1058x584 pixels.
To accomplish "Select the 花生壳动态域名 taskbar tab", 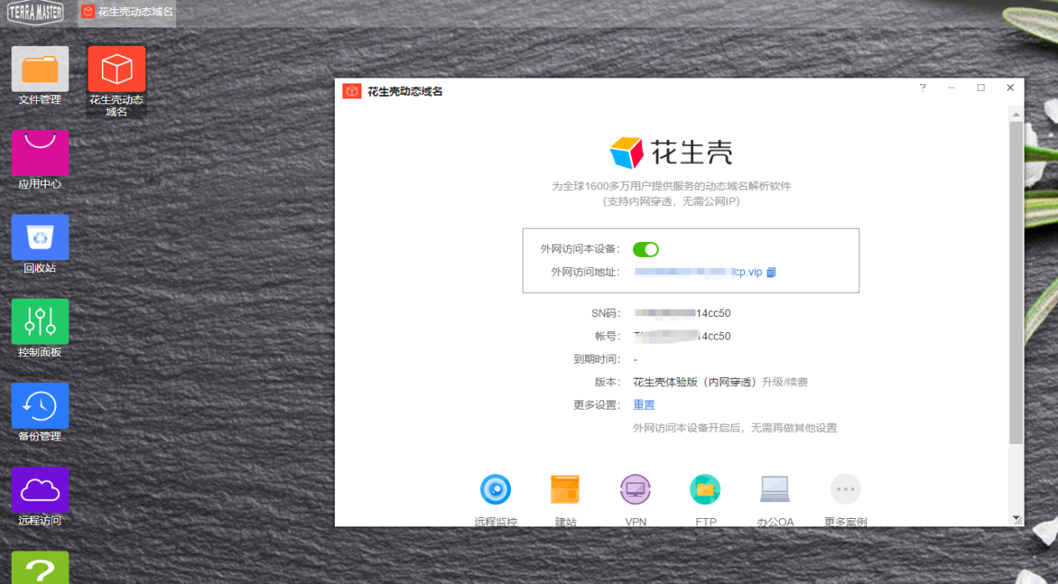I will (127, 13).
